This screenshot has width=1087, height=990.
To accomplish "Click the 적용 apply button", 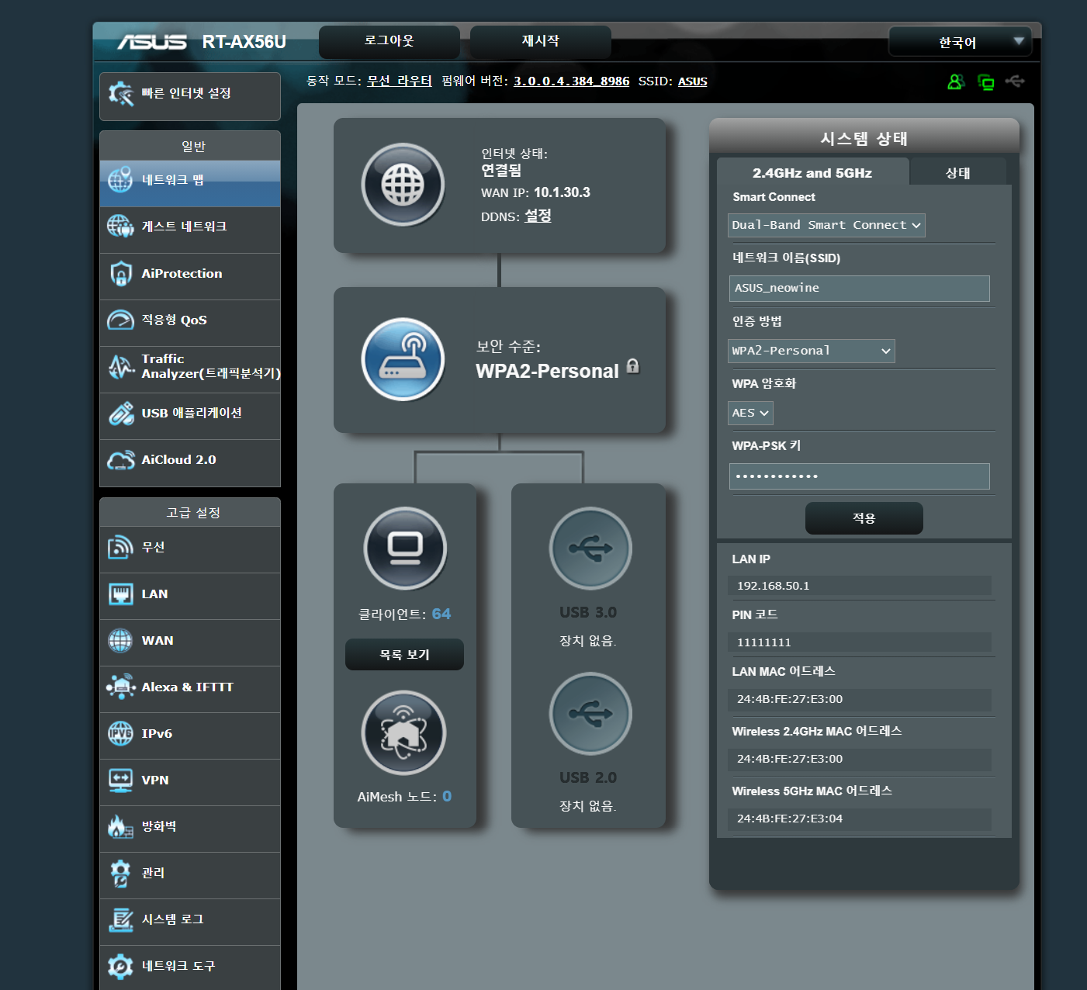I will (864, 518).
